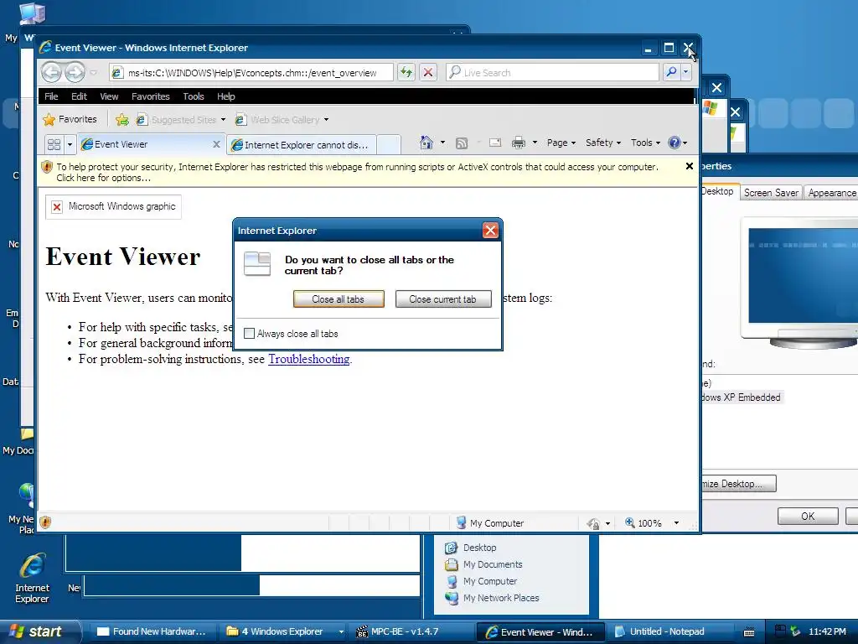Click the Home page icon
This screenshot has height=644, width=858.
426,143
